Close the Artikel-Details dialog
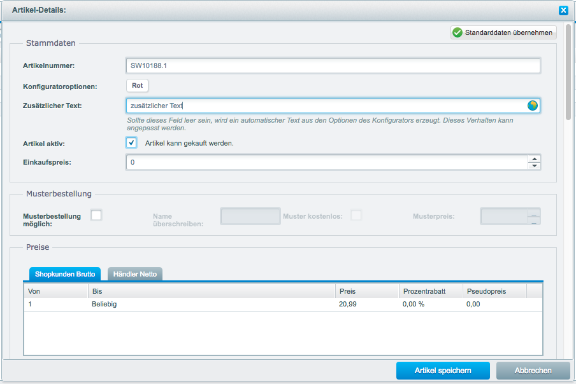Screen dimensions: 576x384 [563, 10]
